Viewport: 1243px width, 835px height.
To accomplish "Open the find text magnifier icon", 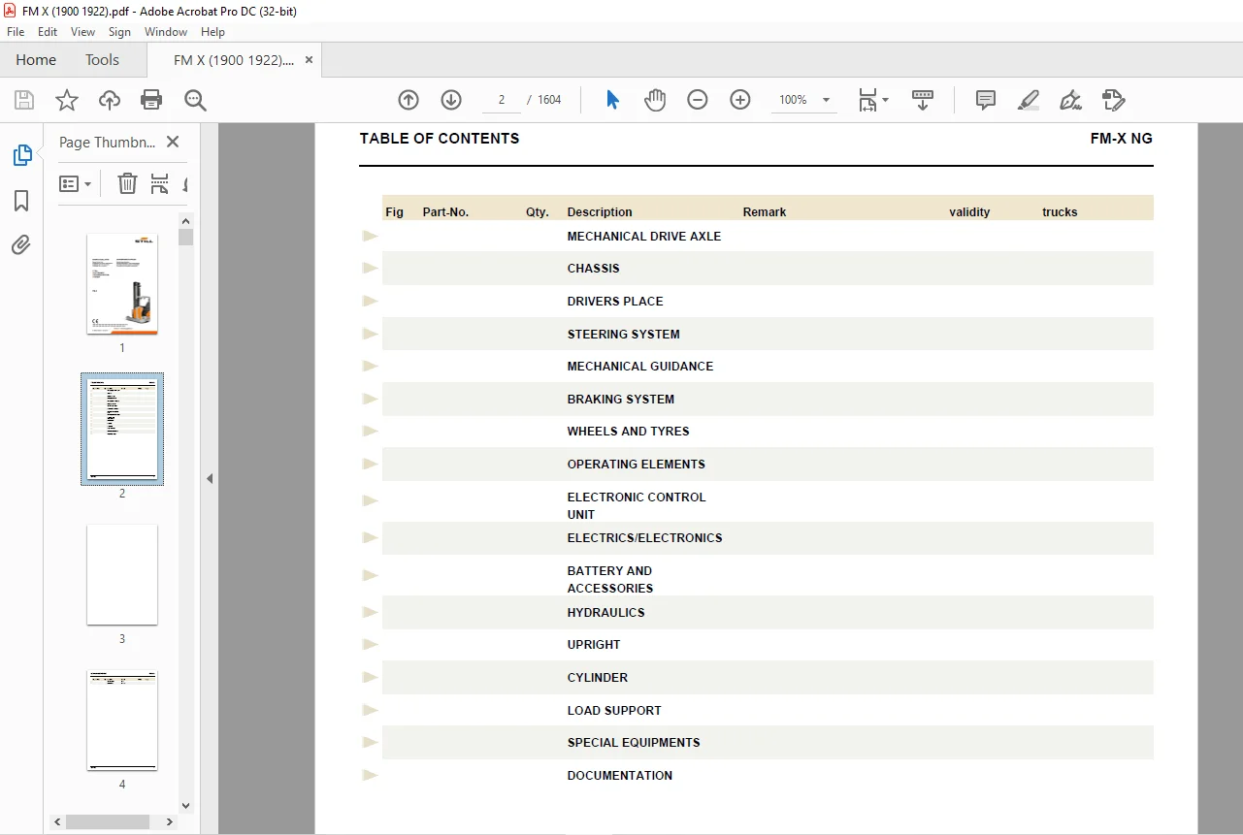I will tap(195, 100).
